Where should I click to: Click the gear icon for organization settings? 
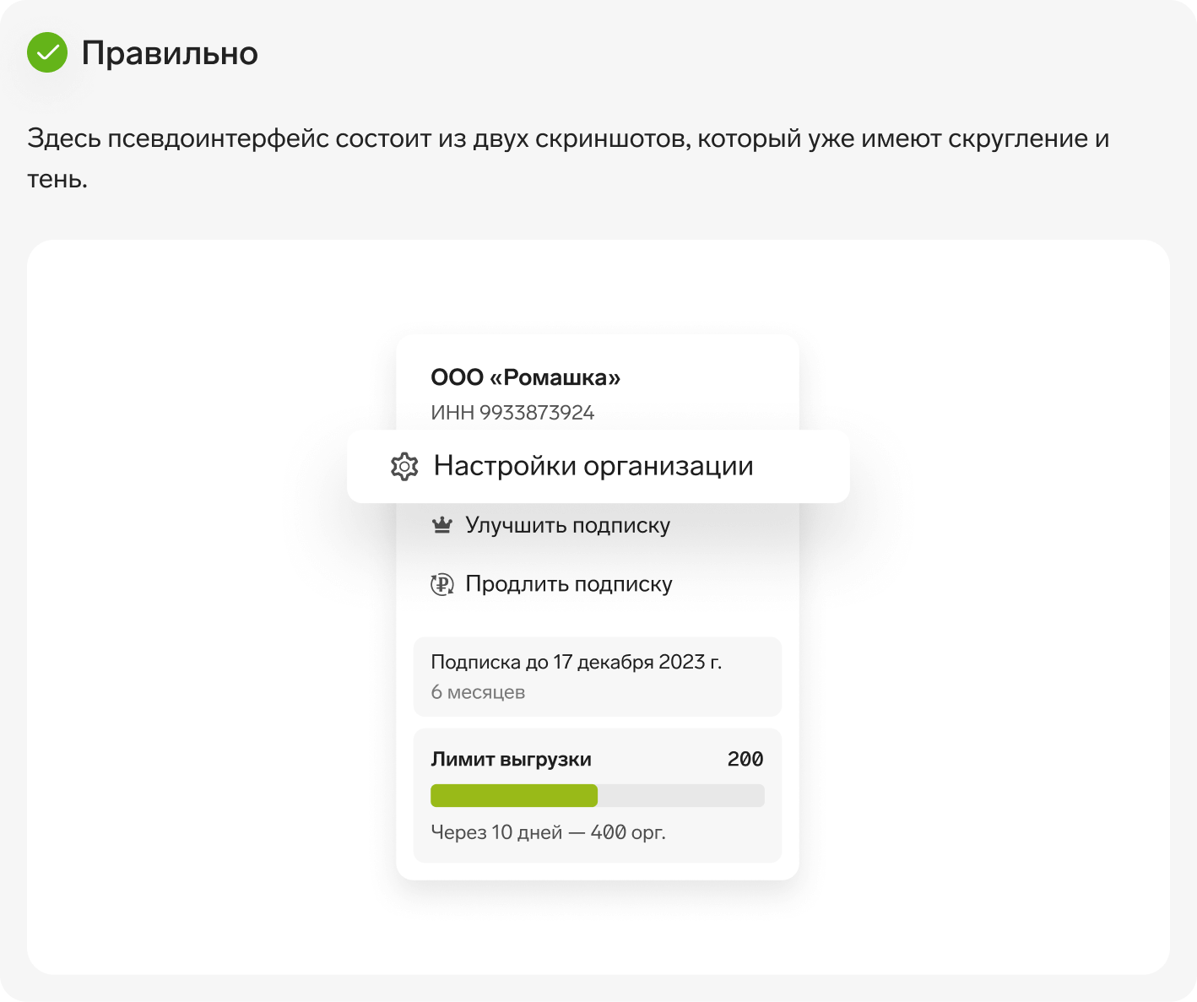click(x=404, y=466)
